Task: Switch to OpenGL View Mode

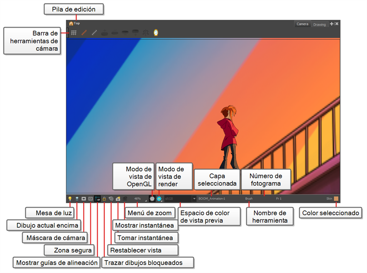Action: tap(152, 199)
